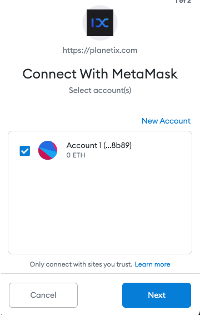Click the 1 of 2 step indicator

183,1
